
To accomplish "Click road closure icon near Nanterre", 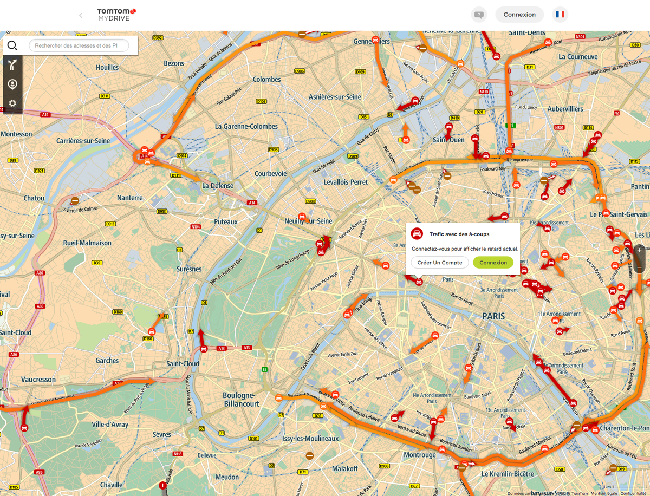I will pos(75,200).
